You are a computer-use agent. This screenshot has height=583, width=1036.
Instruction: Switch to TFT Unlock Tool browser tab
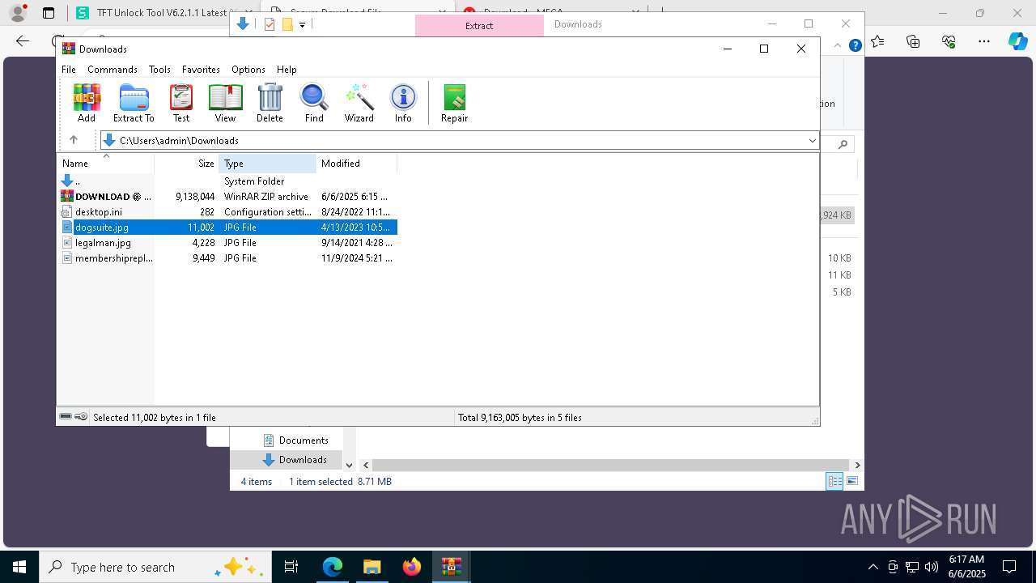point(153,13)
